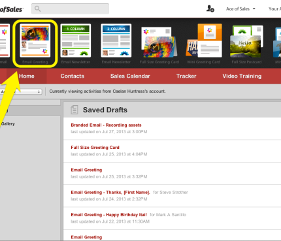Switch to the Contacts tab
281x241 pixels.
[x=73, y=76]
